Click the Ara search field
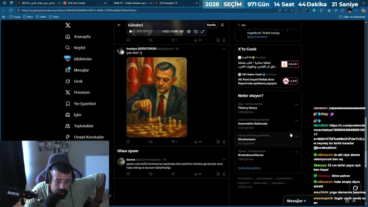368x207 pixels. (x=268, y=25)
